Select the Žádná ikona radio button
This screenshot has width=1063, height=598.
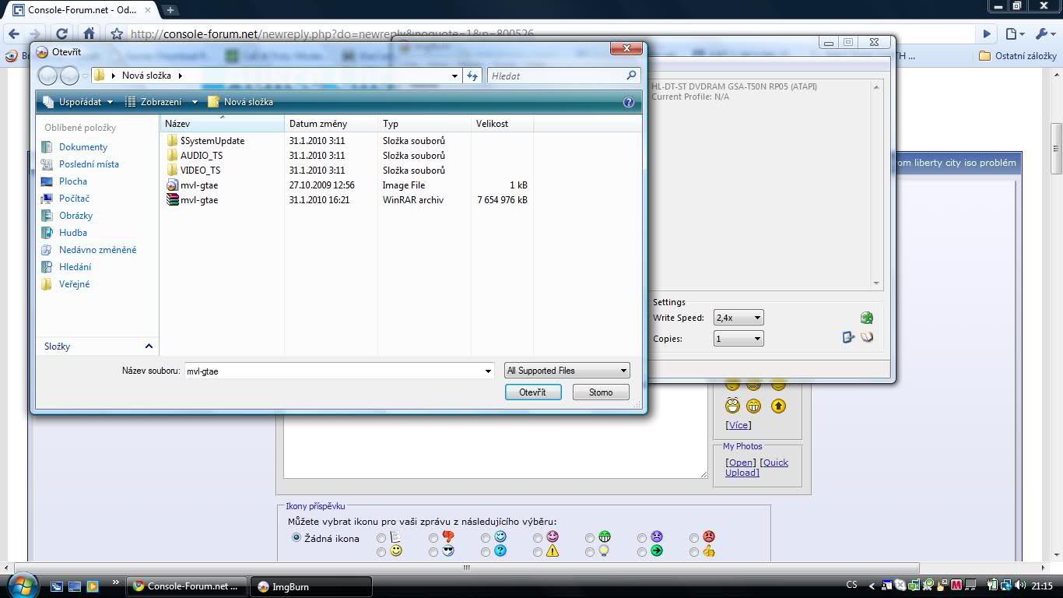(x=296, y=537)
